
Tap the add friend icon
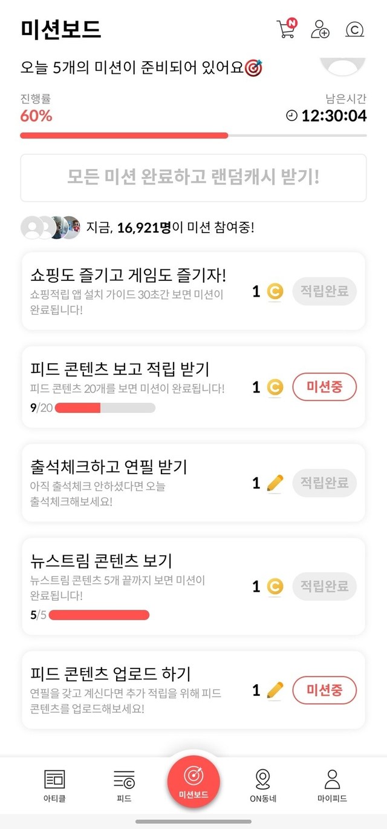(320, 29)
